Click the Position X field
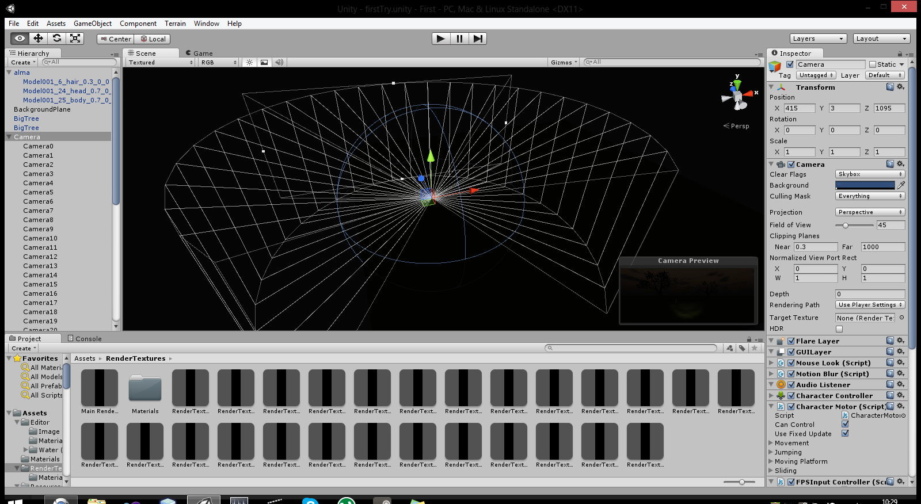Screen dimensions: 921x504 point(800,108)
